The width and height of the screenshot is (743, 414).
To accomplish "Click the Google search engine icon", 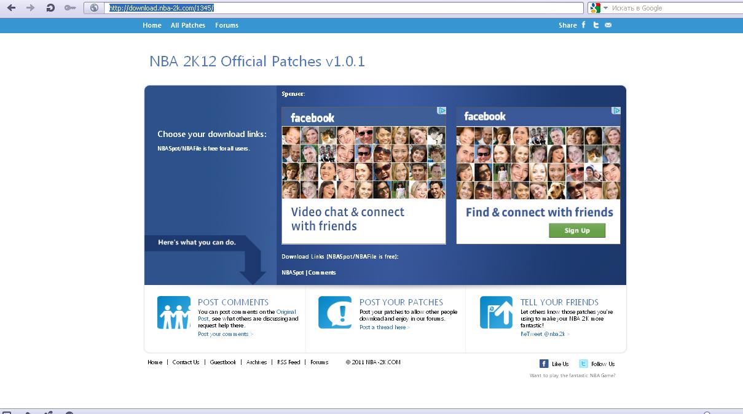I will coord(594,8).
